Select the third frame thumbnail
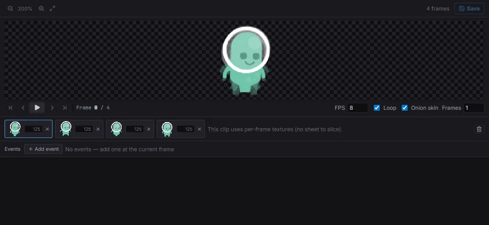Viewport: 489px width, 225px height. tap(117, 128)
